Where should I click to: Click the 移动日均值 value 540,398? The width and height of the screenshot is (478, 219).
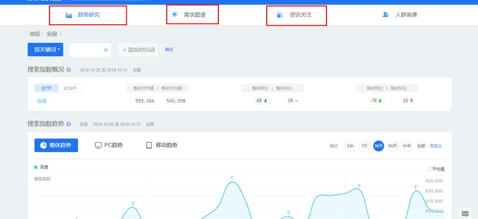(x=176, y=101)
